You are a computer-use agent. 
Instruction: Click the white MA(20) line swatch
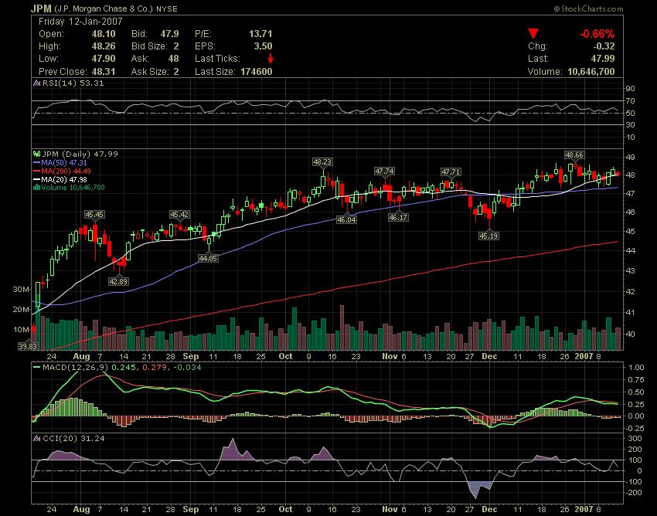[x=37, y=179]
